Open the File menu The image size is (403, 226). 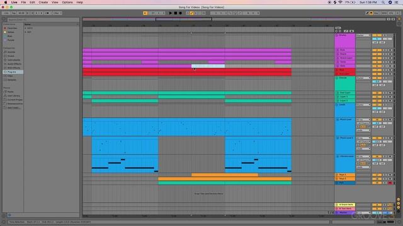pos(23,3)
